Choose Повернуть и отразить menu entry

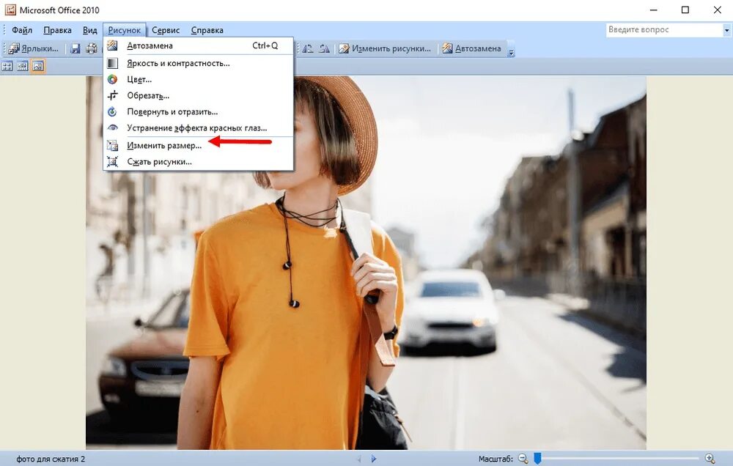pos(199,111)
